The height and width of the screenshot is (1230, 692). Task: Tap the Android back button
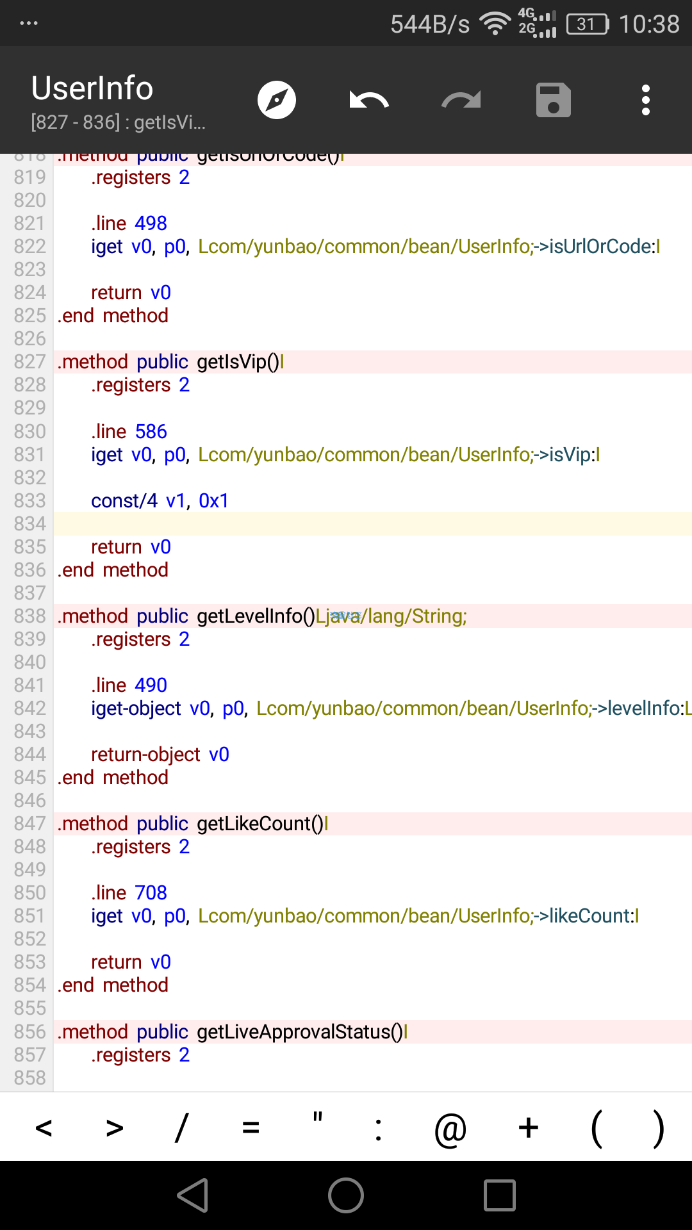[193, 1195]
